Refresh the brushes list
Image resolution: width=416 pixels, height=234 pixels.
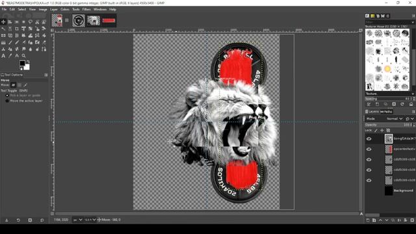(x=402, y=104)
